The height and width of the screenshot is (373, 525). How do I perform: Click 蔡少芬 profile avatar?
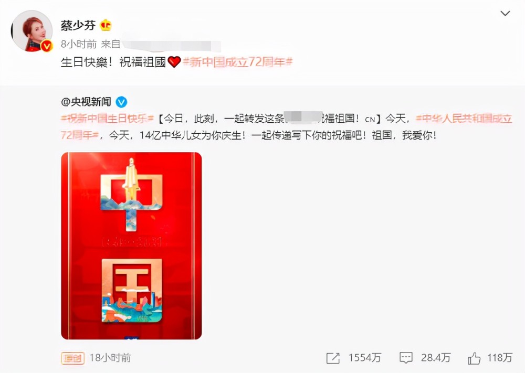(x=32, y=31)
